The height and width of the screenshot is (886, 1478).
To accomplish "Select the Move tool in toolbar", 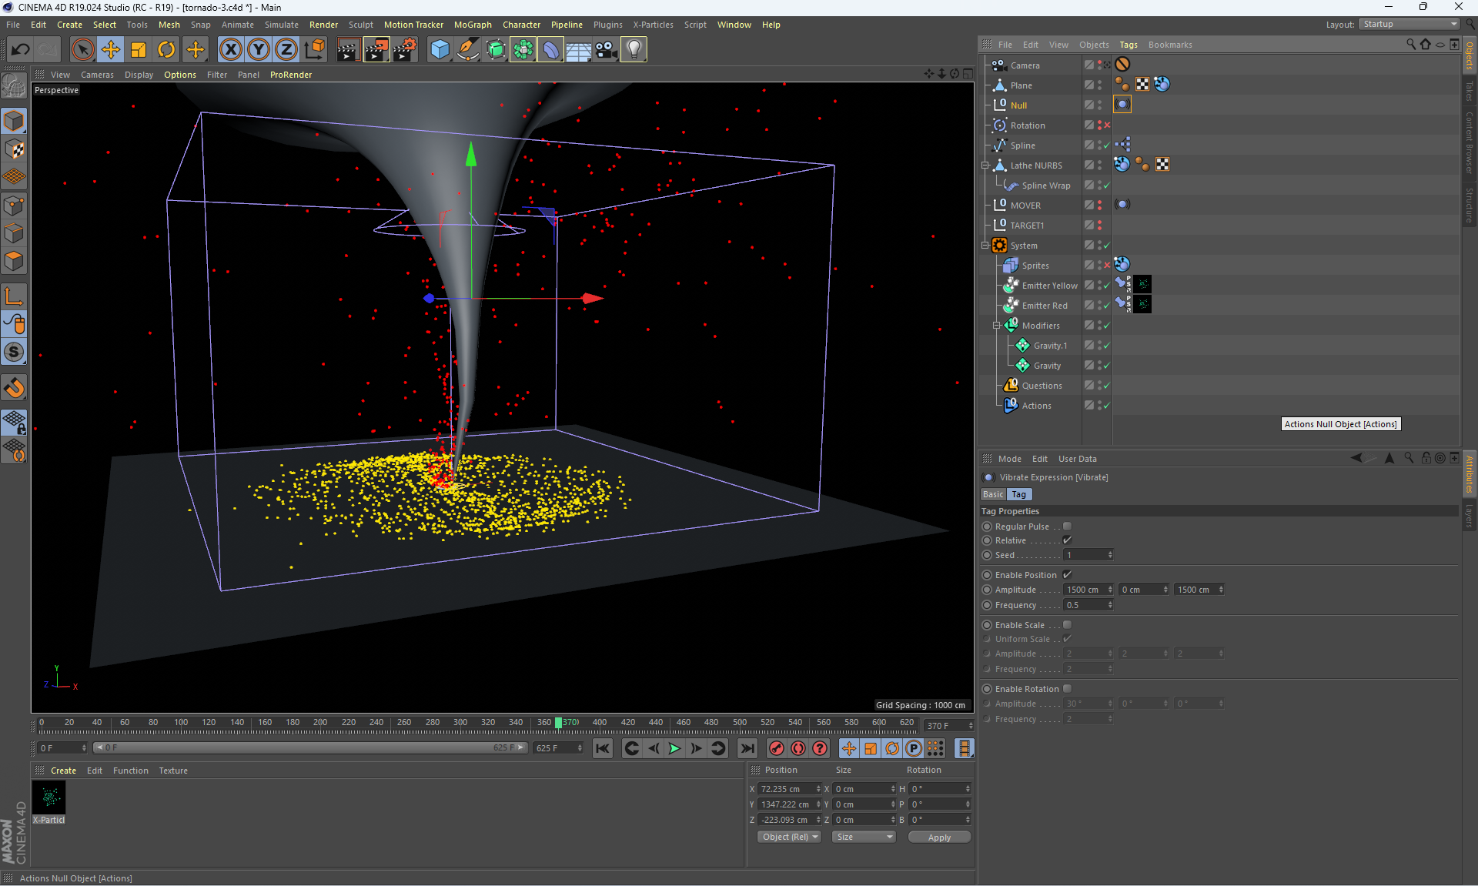I will tap(110, 50).
